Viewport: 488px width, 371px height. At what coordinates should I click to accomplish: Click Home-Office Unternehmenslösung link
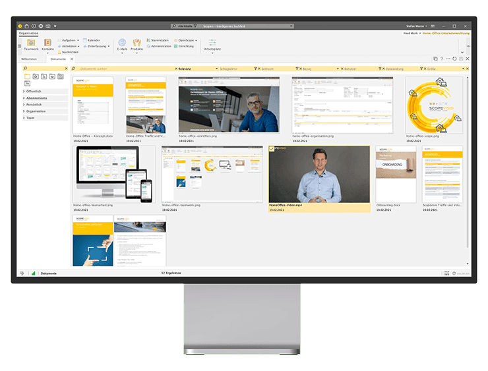[446, 33]
